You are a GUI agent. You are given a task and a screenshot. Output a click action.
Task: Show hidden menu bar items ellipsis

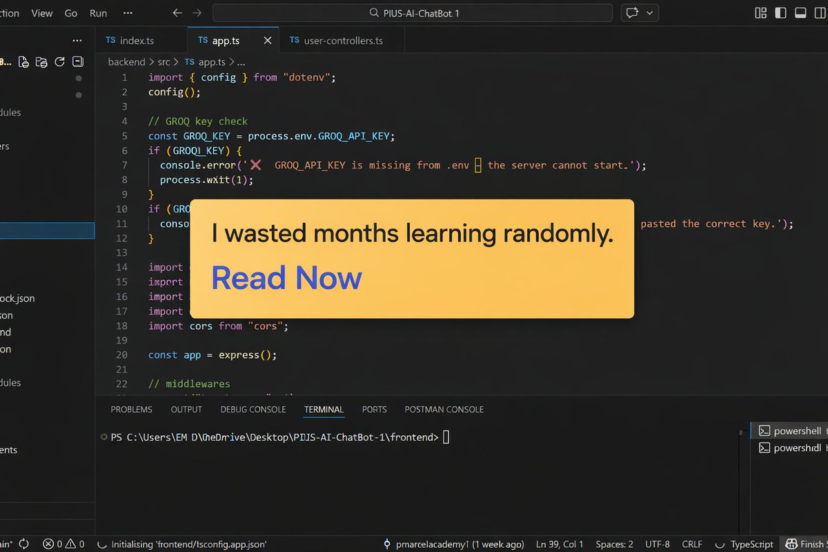coord(128,13)
